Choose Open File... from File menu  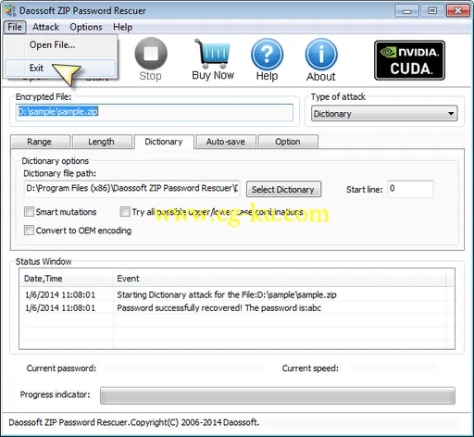click(60, 45)
